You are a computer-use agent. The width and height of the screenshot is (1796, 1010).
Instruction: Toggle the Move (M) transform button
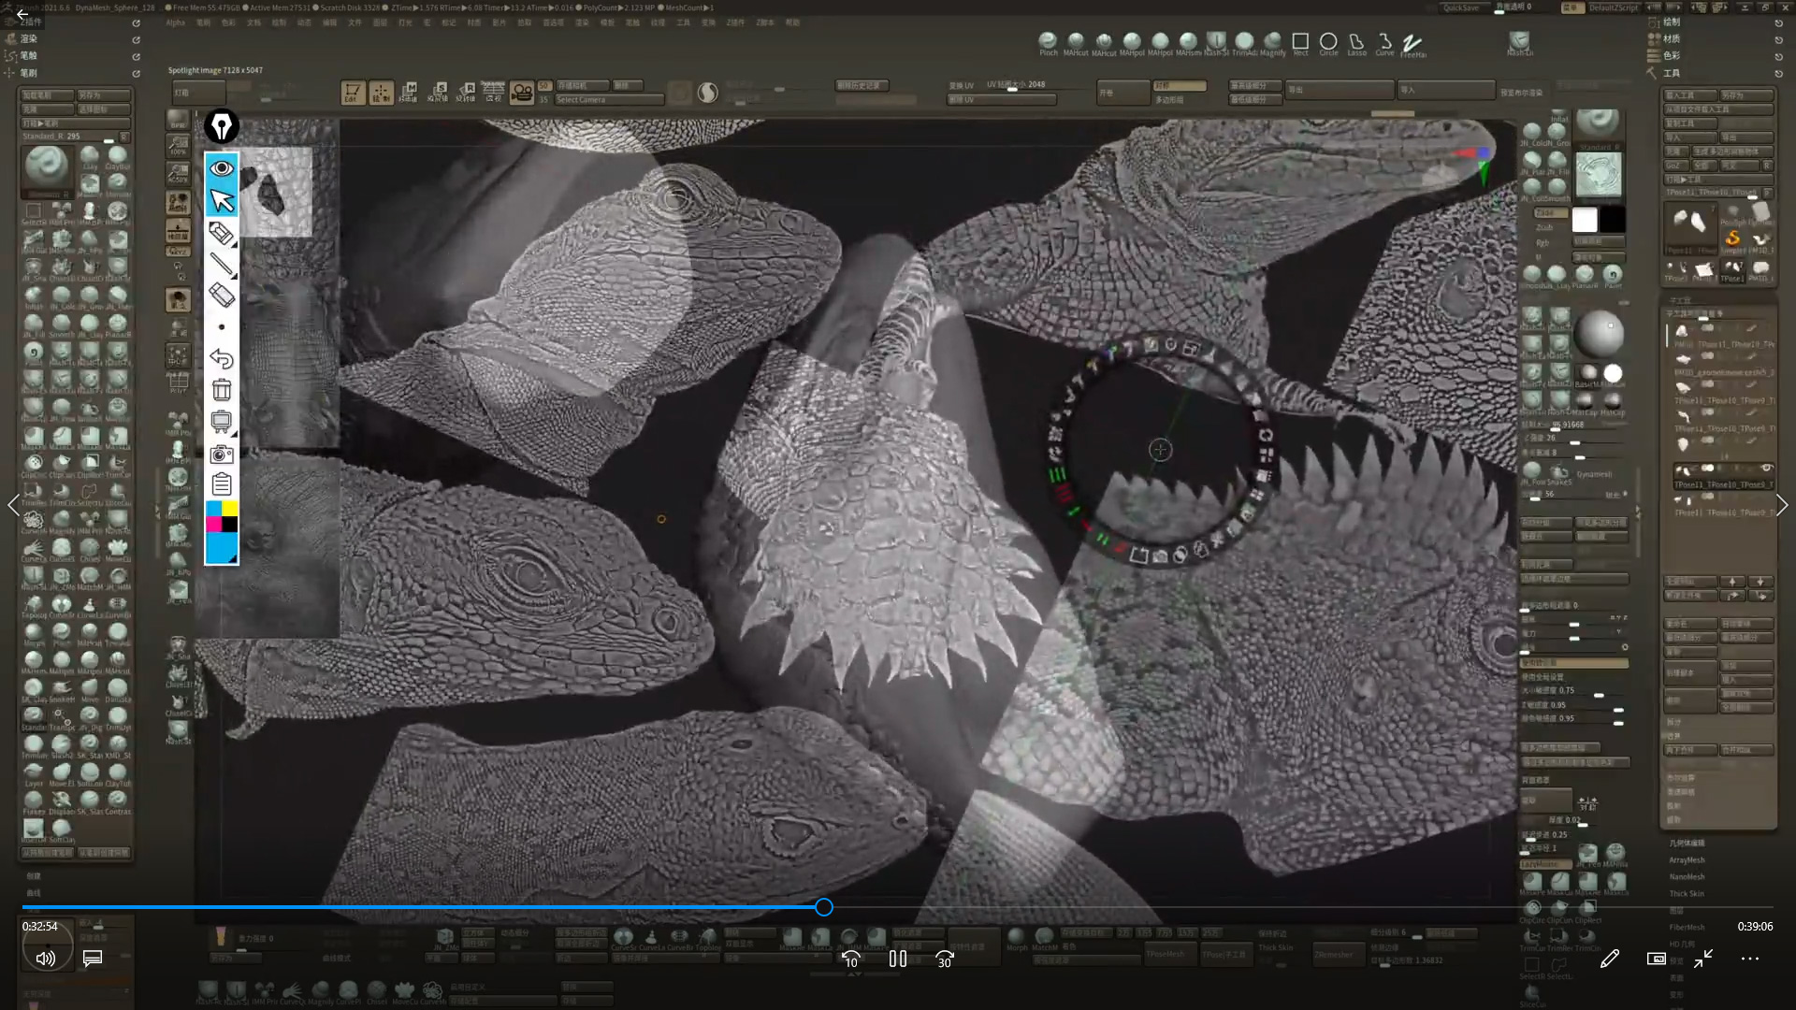tap(409, 93)
